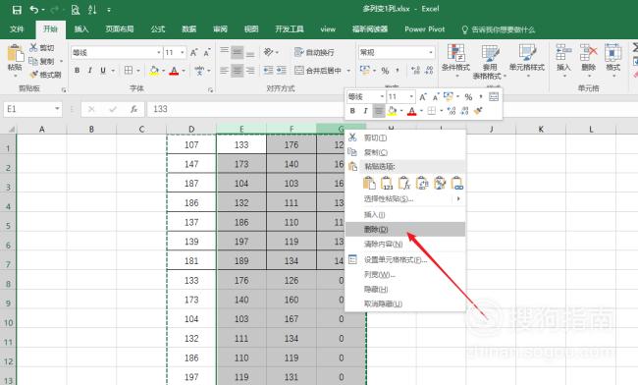Click the Save icon in quick access toolbar
Viewport: 638px width, 385px height.
17,10
